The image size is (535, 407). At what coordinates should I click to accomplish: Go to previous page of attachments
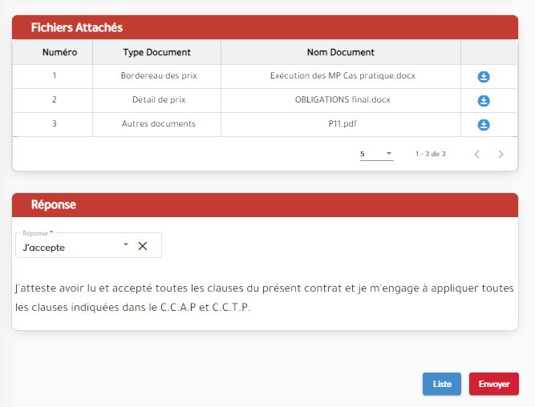click(x=476, y=154)
